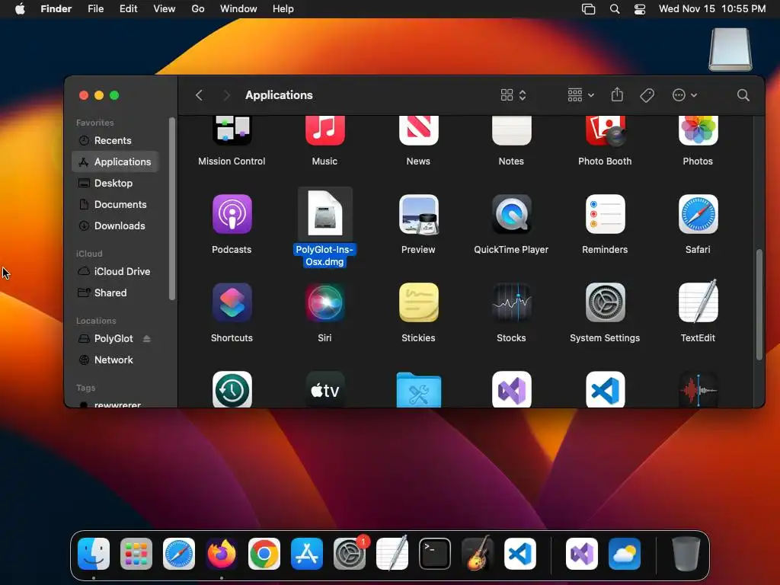Open PolyGlot under Locations
Image resolution: width=780 pixels, height=585 pixels.
tap(113, 338)
